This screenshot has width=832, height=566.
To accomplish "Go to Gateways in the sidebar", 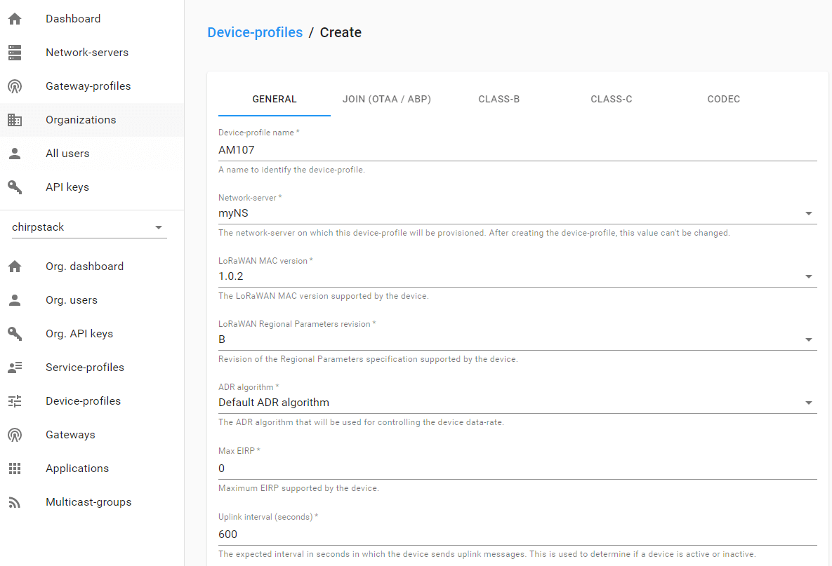I will 70,435.
